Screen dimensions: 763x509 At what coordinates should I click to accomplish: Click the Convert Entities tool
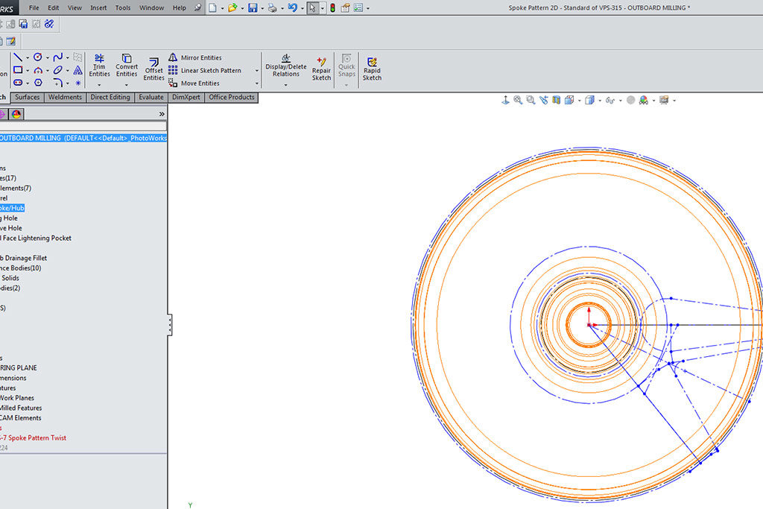pos(127,66)
